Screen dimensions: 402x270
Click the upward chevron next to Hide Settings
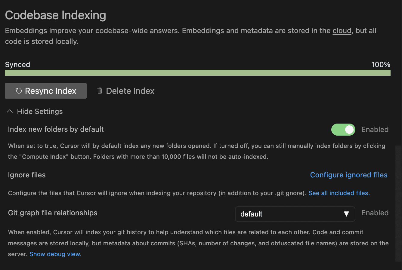[10, 111]
